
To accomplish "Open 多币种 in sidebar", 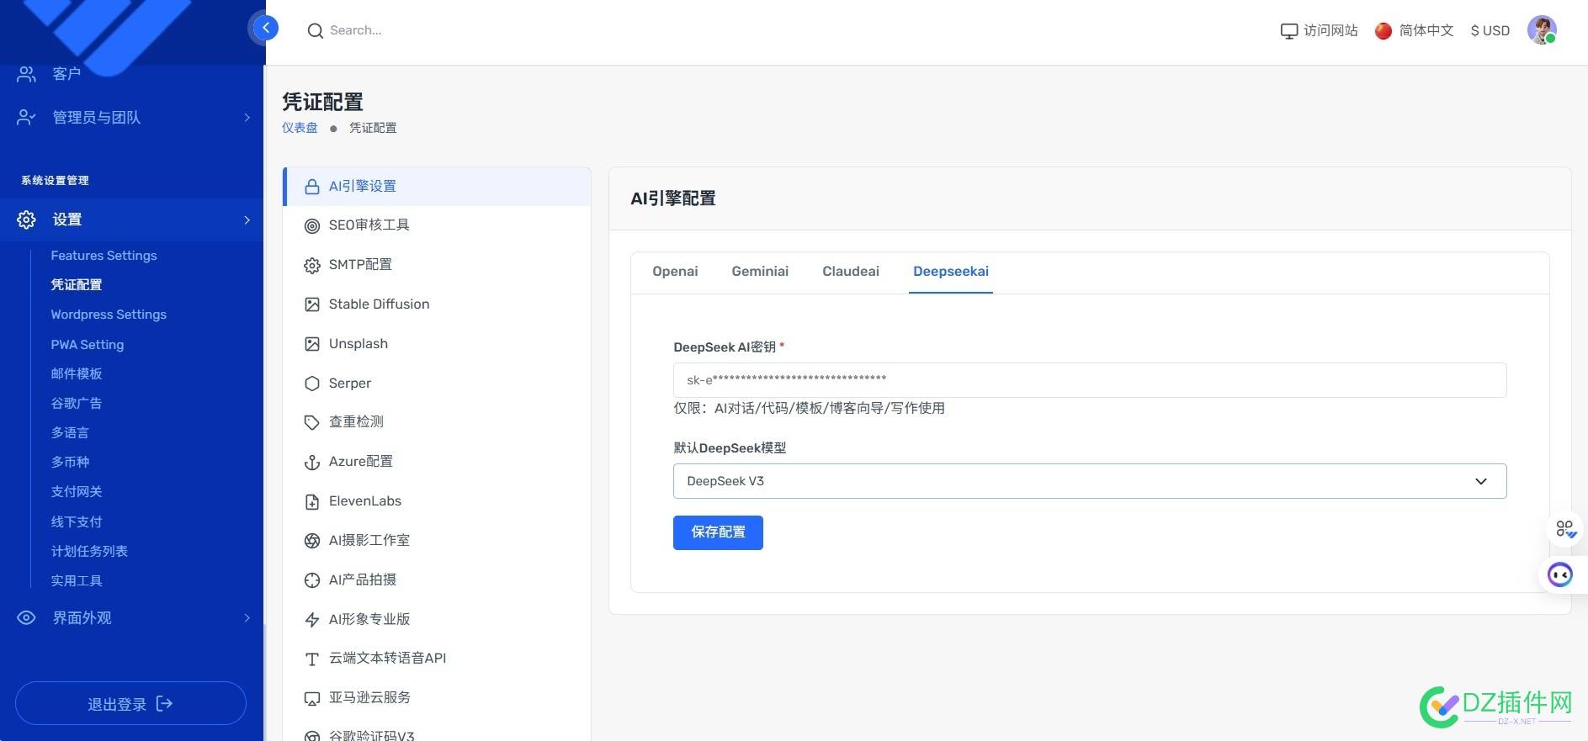I will click(x=70, y=462).
